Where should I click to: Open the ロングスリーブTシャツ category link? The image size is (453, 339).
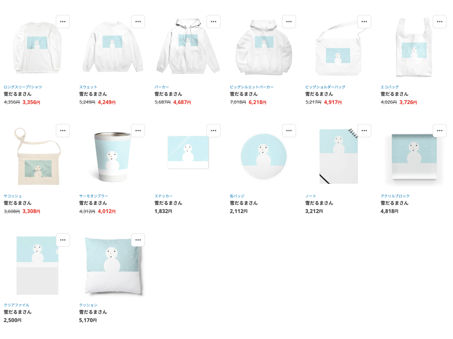coord(23,87)
